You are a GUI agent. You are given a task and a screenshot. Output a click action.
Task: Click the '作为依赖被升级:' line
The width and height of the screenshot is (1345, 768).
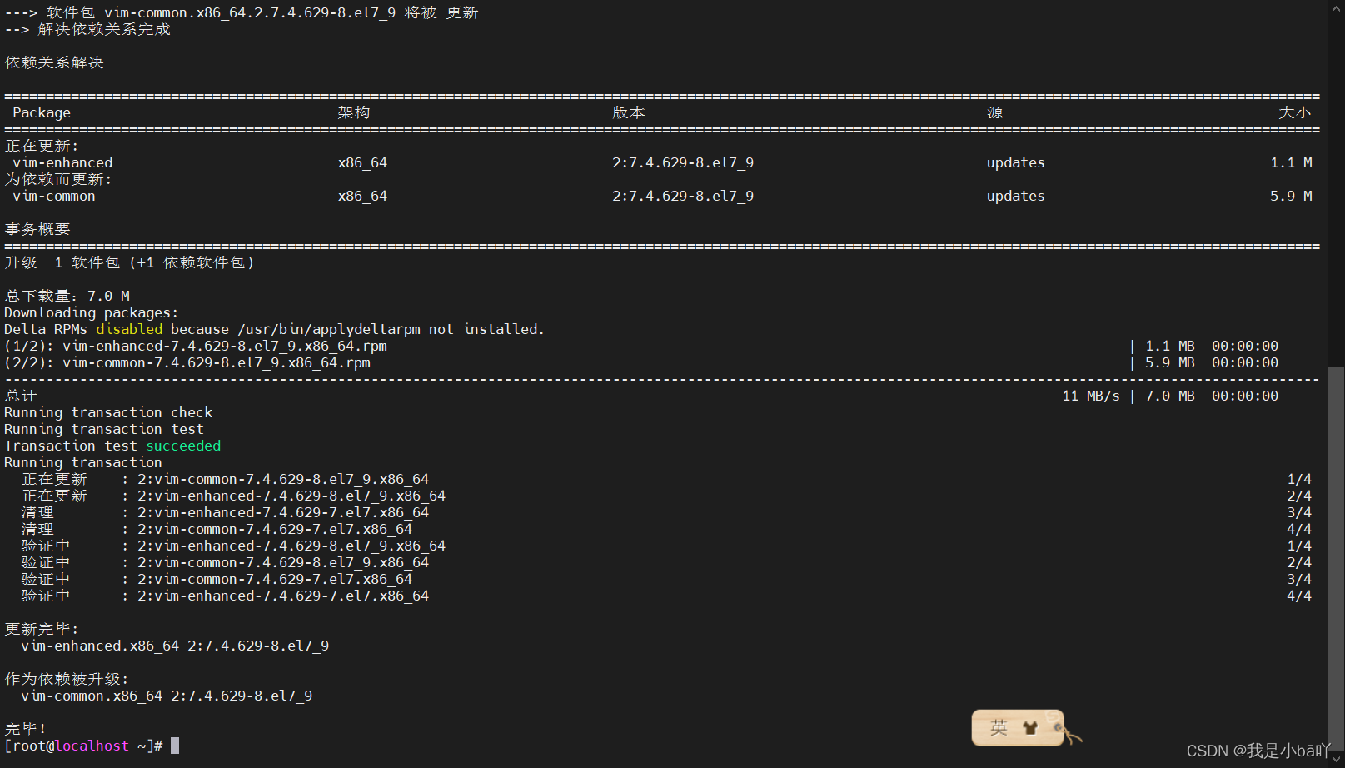coord(67,679)
